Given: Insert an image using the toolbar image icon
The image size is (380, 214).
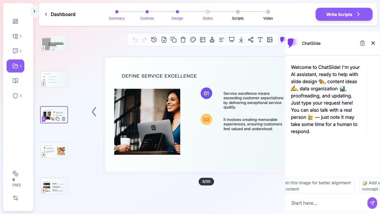Looking at the screenshot, I should coord(270,40).
